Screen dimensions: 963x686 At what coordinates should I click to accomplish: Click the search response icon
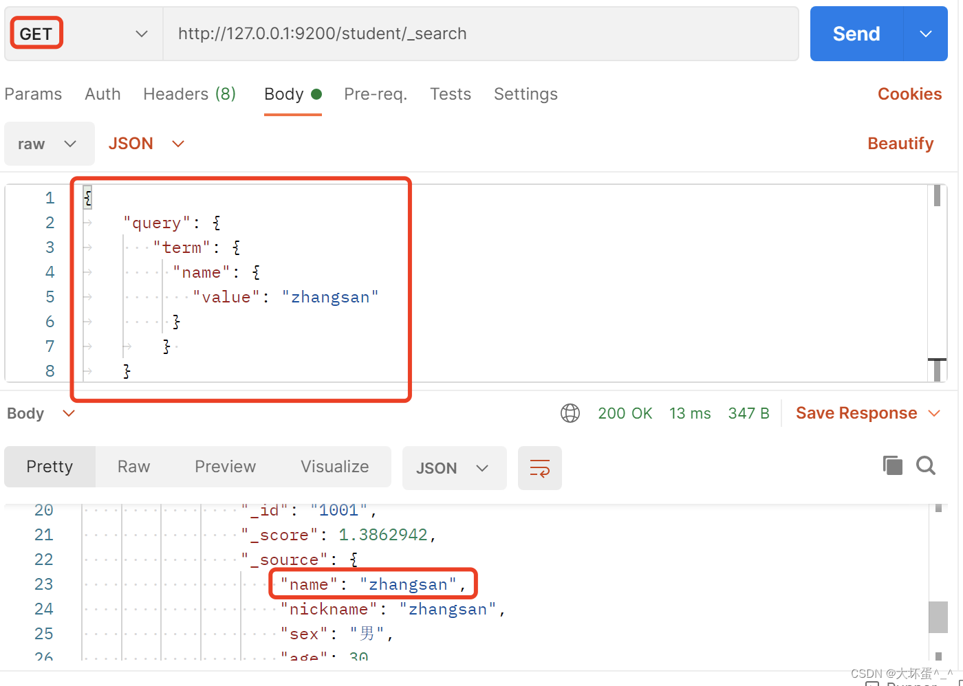click(x=926, y=465)
